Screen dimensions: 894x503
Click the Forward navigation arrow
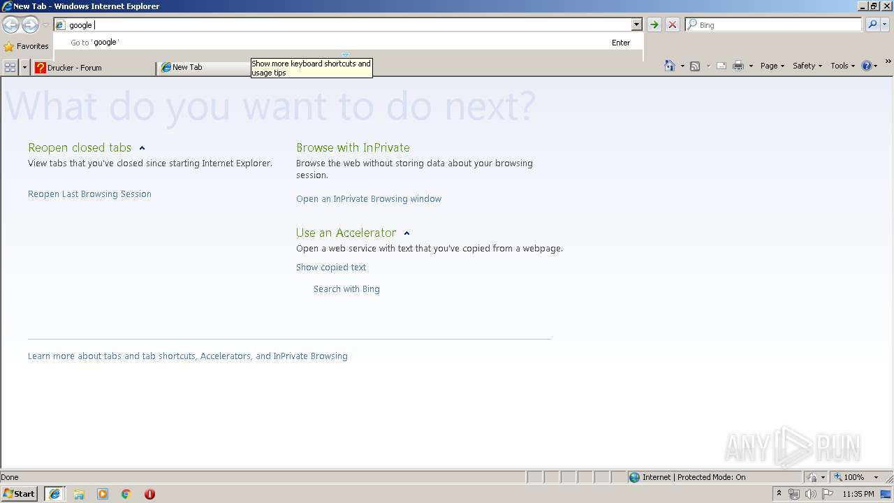pyautogui.click(x=30, y=25)
